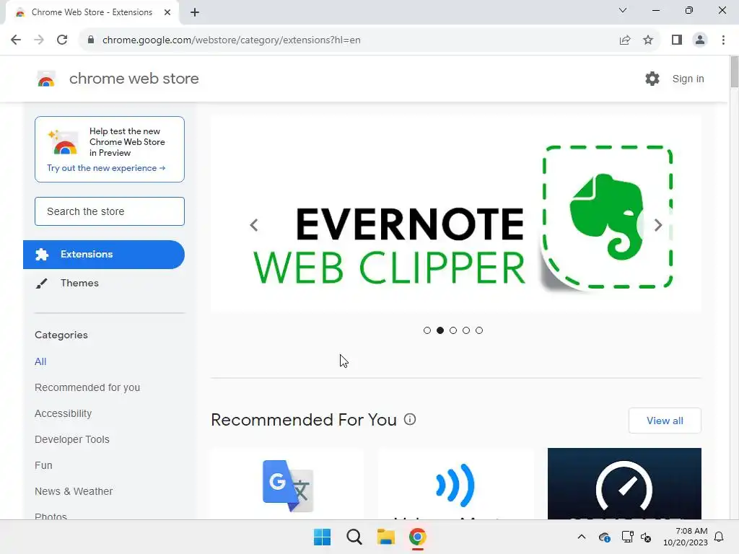Open the Windows Start menu
Viewport: 739px width, 554px height.
pos(323,537)
